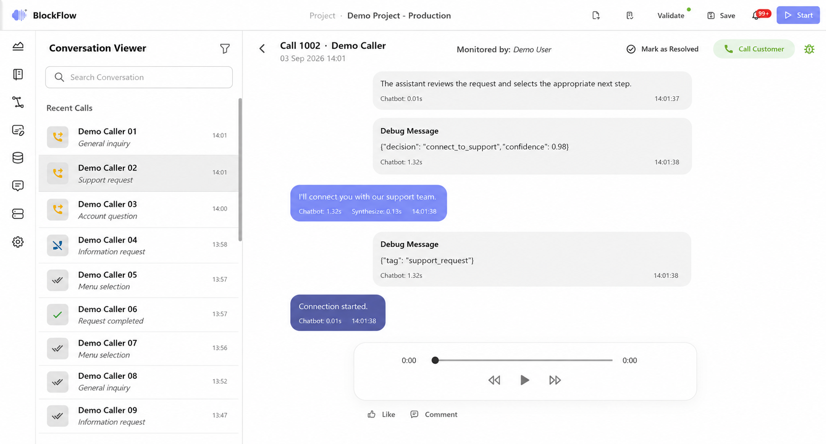Rewind the call recording
Viewport: 826px width, 444px height.
pos(494,380)
